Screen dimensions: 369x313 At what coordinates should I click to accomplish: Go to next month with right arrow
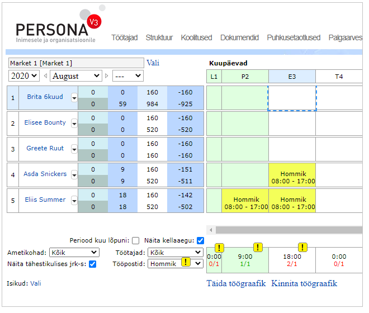click(x=107, y=76)
